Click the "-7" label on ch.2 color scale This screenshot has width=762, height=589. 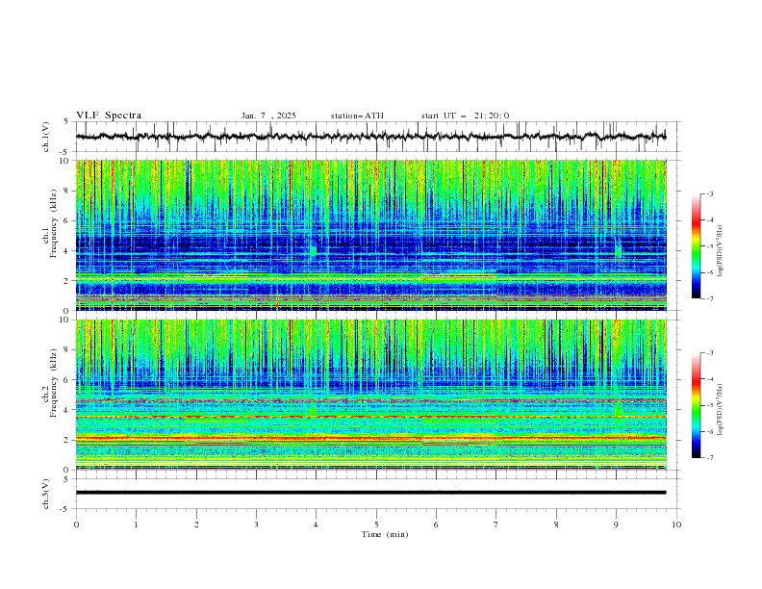pos(710,458)
